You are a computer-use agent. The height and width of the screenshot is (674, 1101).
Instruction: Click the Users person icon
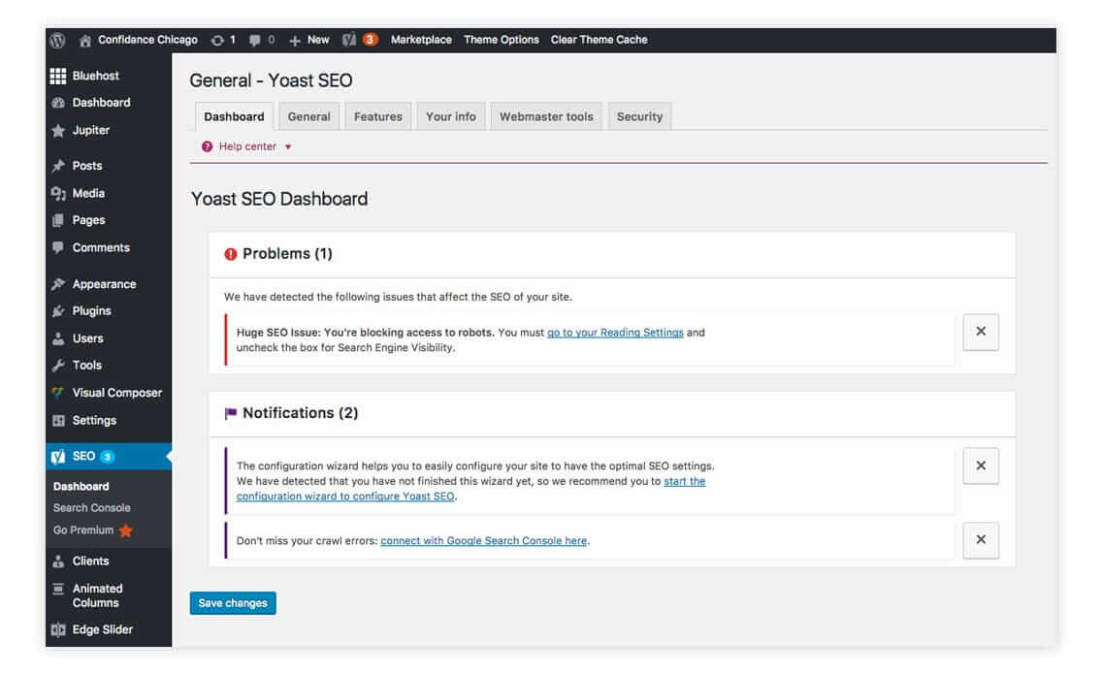[x=58, y=338]
